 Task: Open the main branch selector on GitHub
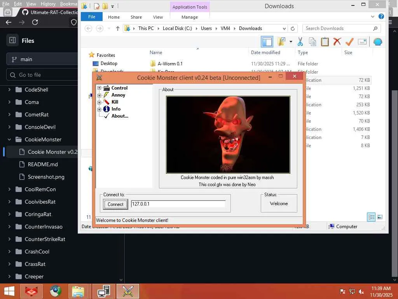click(x=42, y=59)
